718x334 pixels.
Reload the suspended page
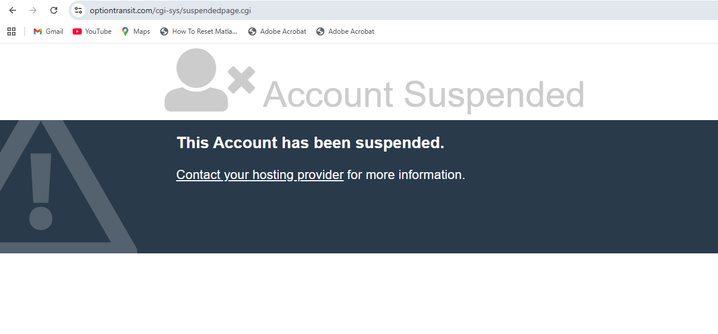pos(54,10)
